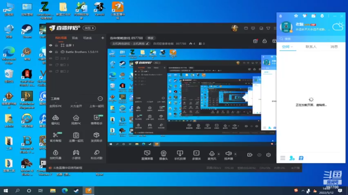Open the streaming settings gear
The height and width of the screenshot is (195, 348).
268,155
